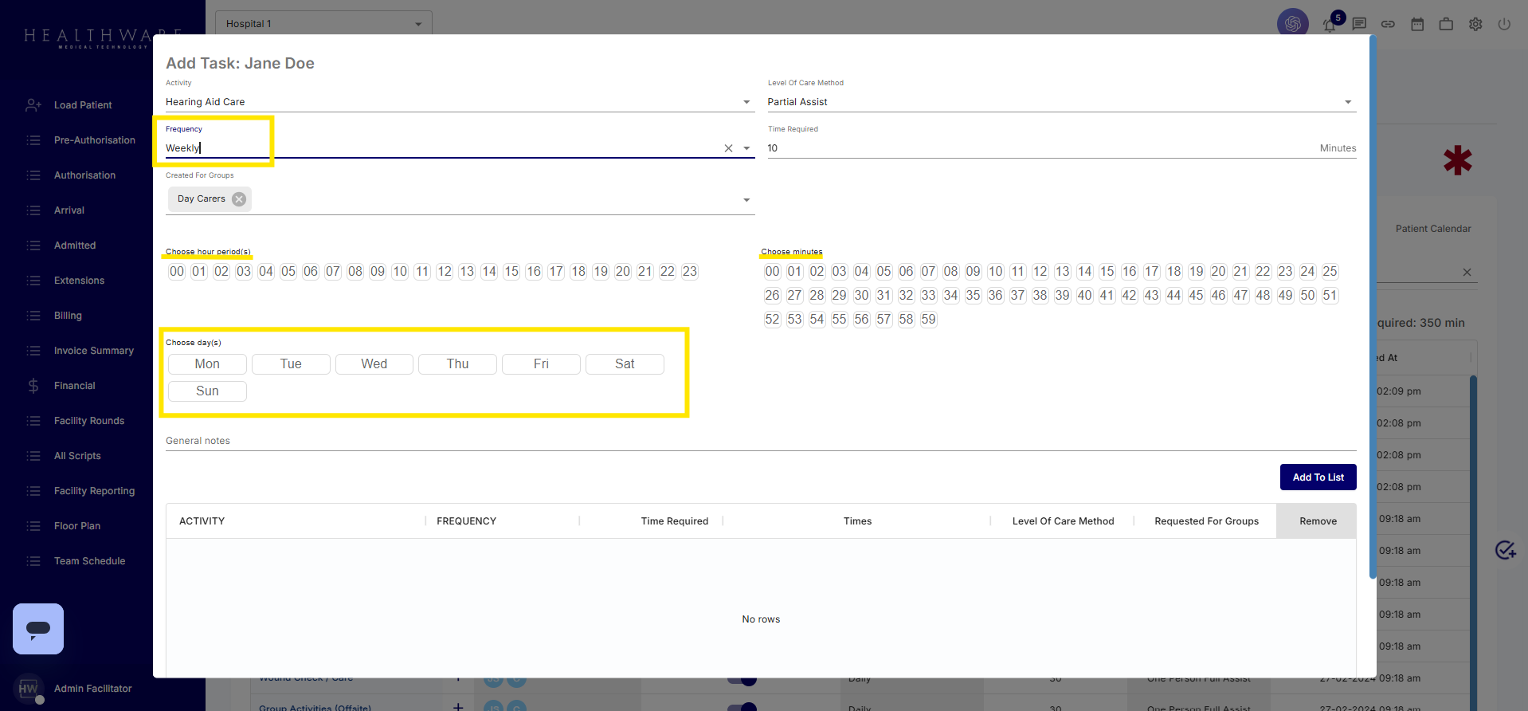Expand the Activity dropdown
1528x711 pixels.
(x=746, y=102)
